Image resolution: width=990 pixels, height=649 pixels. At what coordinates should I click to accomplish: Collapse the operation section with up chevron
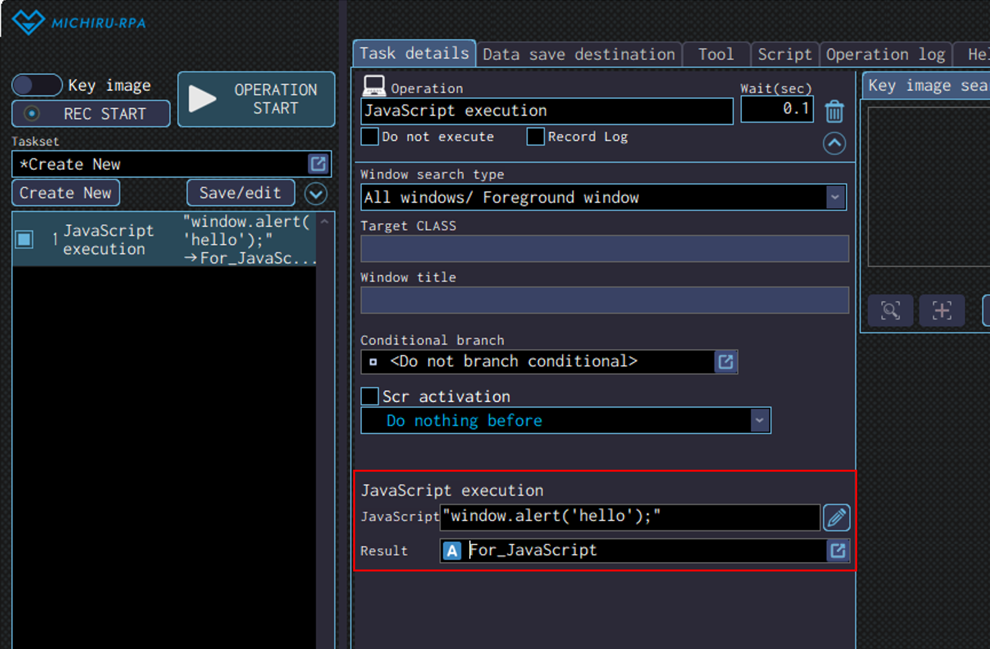834,144
